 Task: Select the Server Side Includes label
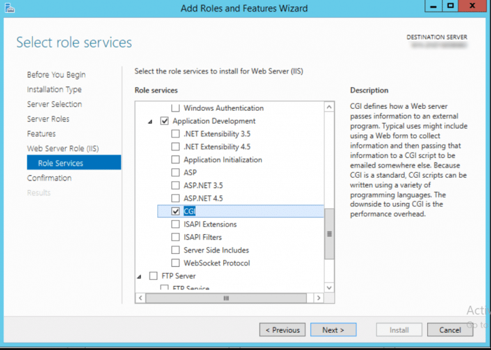216,250
